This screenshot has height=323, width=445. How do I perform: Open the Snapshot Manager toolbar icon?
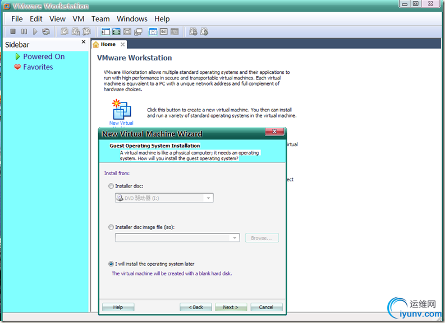click(86, 31)
